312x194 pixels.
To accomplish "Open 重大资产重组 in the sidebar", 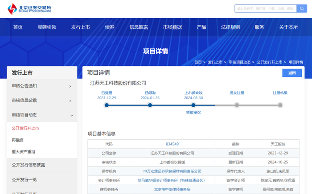I will [23, 152].
